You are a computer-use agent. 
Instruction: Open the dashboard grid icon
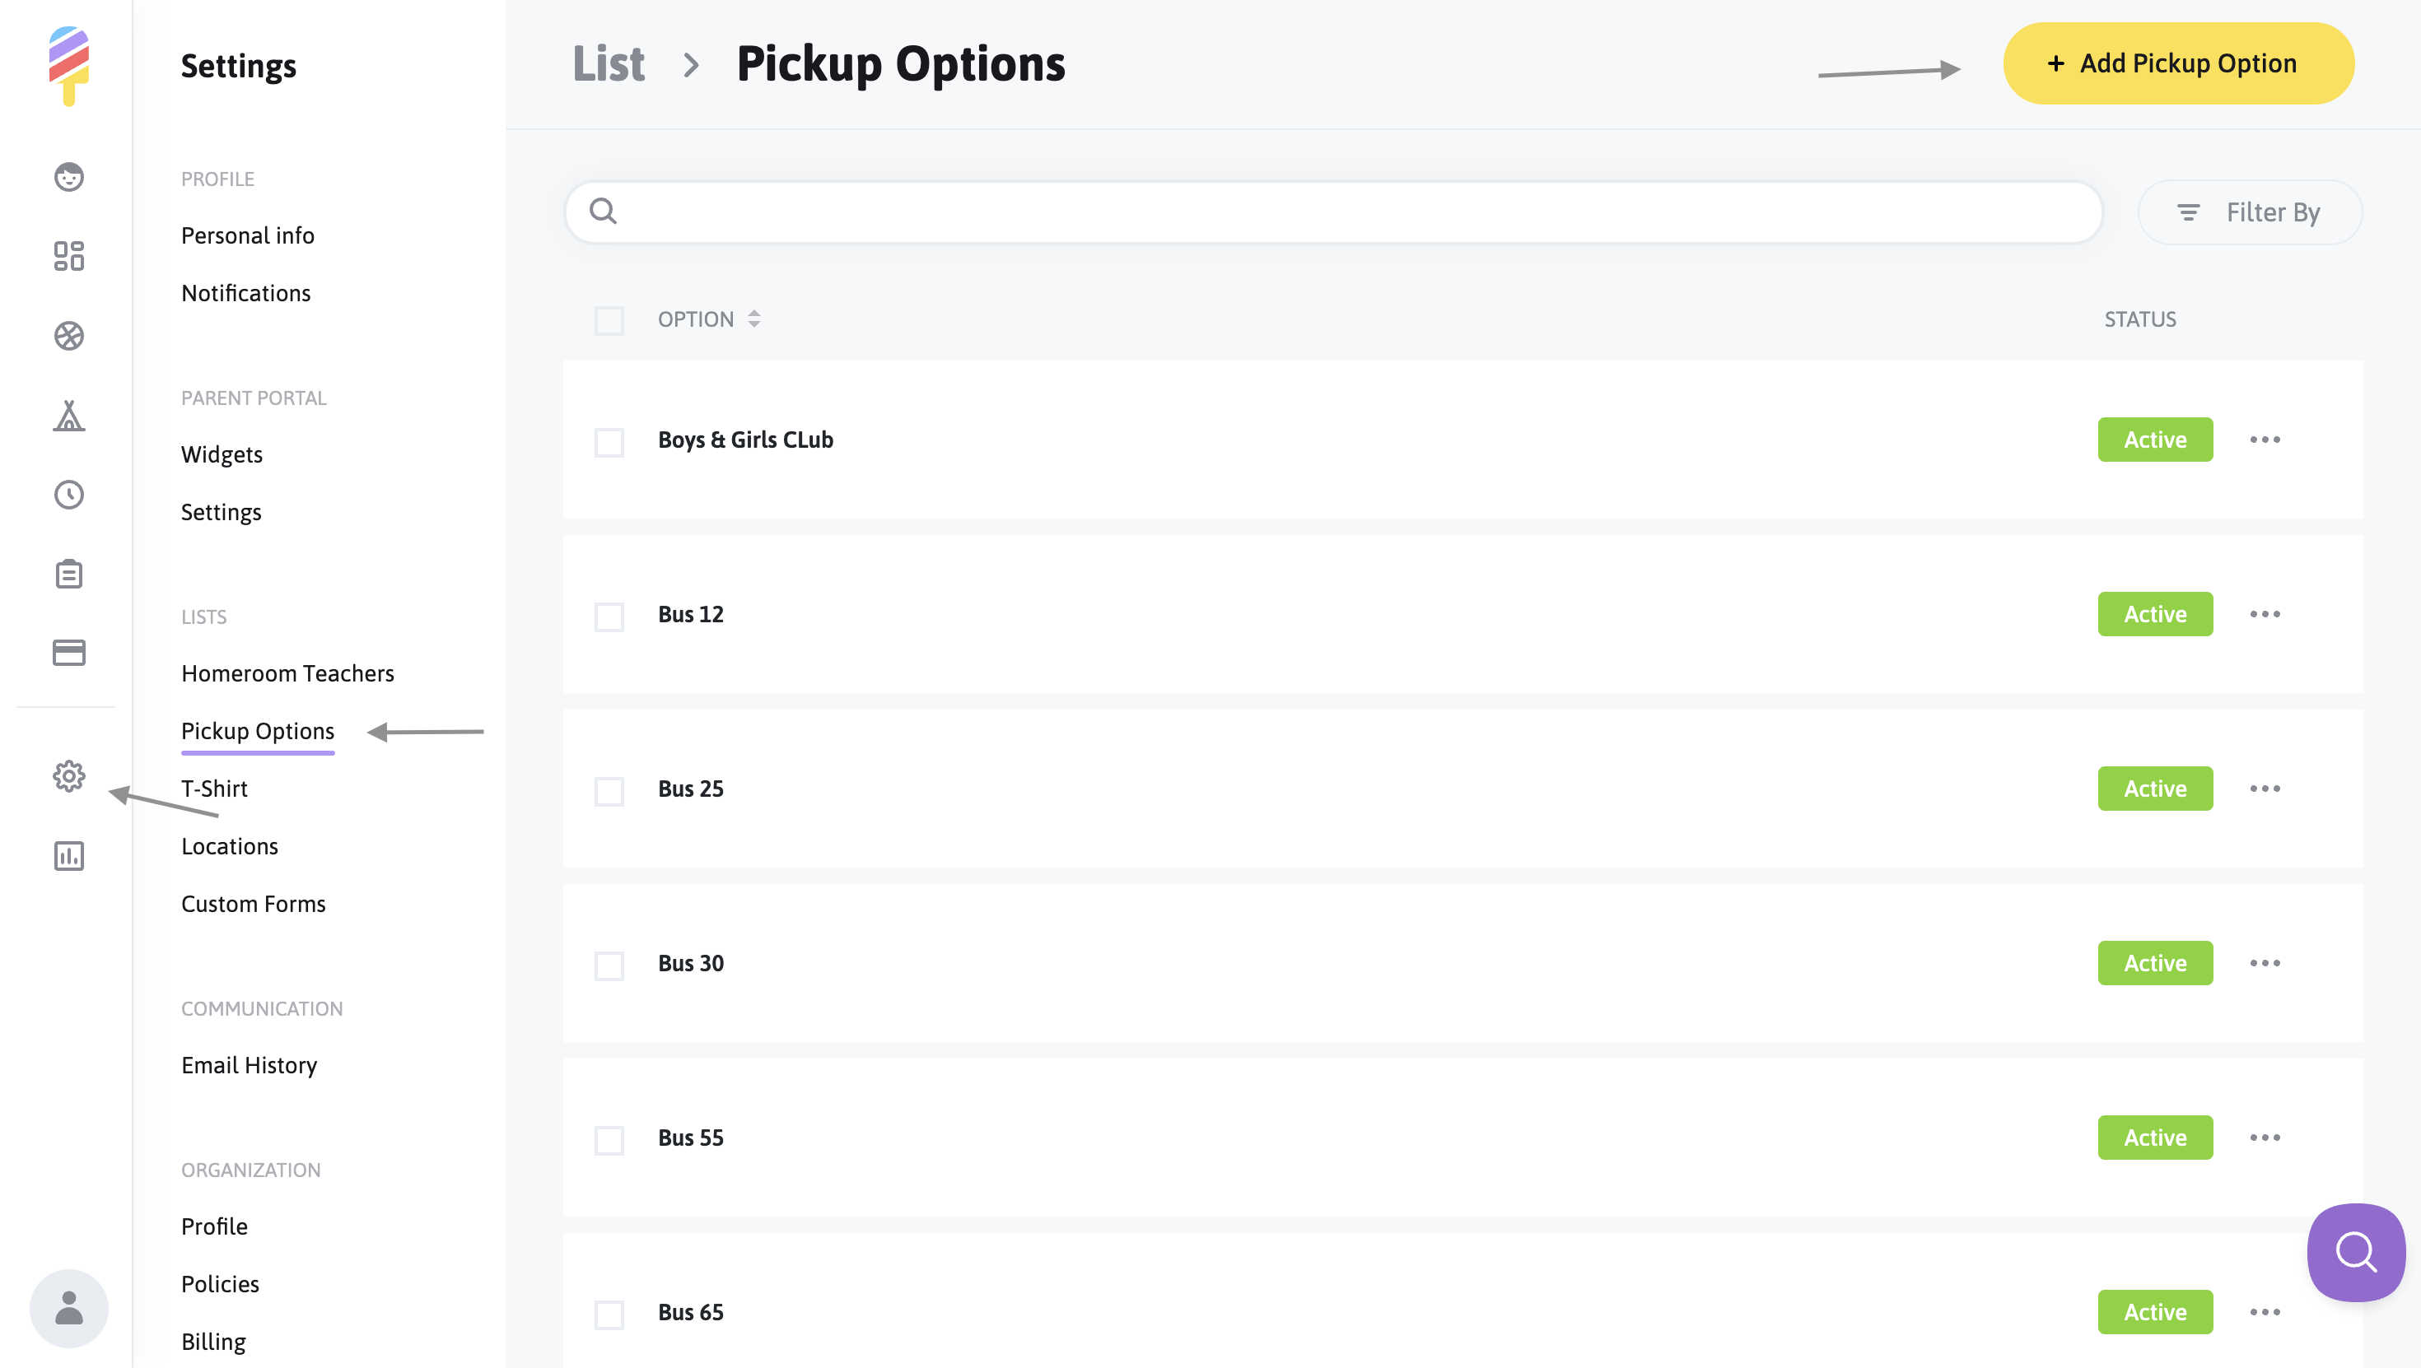point(68,255)
